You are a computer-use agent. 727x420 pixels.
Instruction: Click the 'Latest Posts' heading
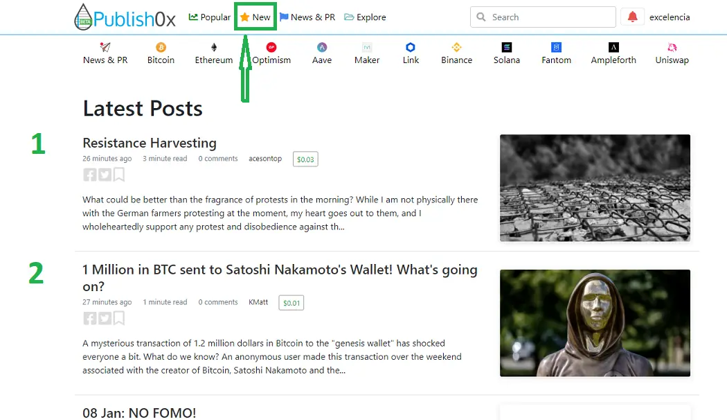(x=143, y=109)
